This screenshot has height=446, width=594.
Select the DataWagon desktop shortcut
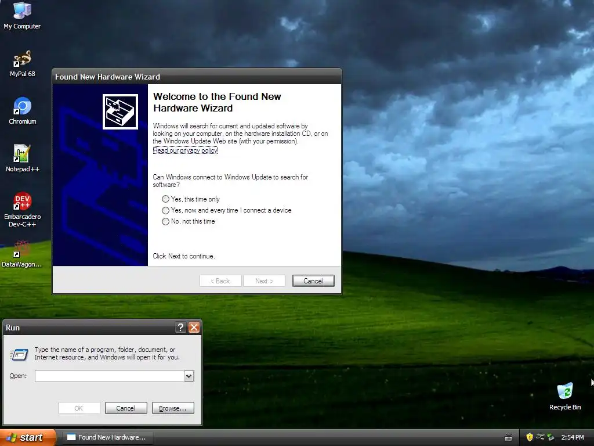(x=22, y=254)
